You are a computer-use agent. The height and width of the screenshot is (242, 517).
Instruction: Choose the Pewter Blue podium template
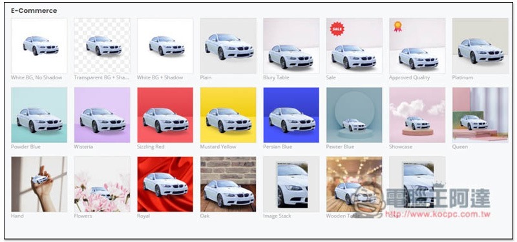[354, 115]
